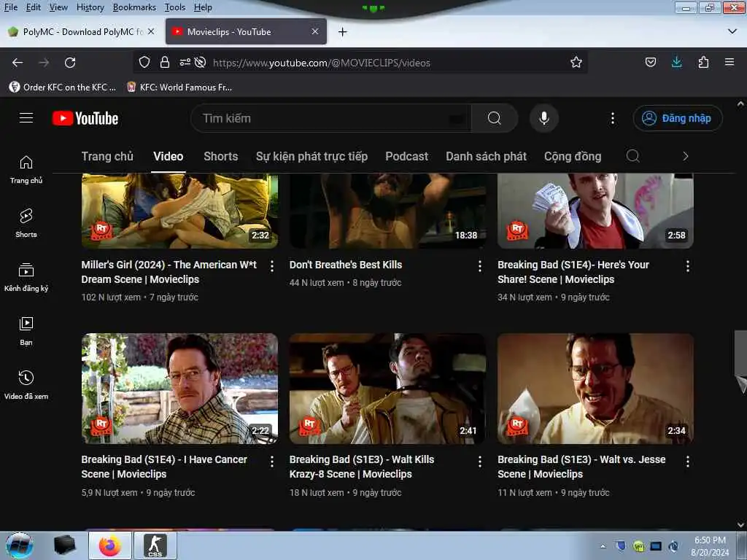Click Firefox icon in taskbar
The width and height of the screenshot is (747, 560).
click(x=110, y=545)
